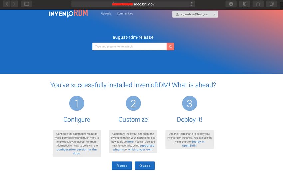Open the Uploads menu item

[106, 14]
